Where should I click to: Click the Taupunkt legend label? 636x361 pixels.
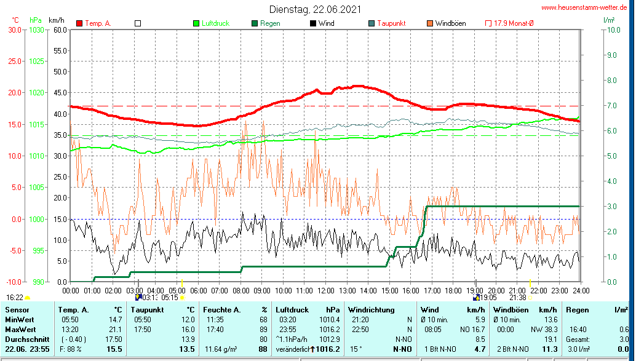pos(391,23)
